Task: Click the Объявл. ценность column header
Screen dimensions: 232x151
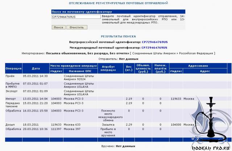Action: pyautogui.click(x=143, y=68)
